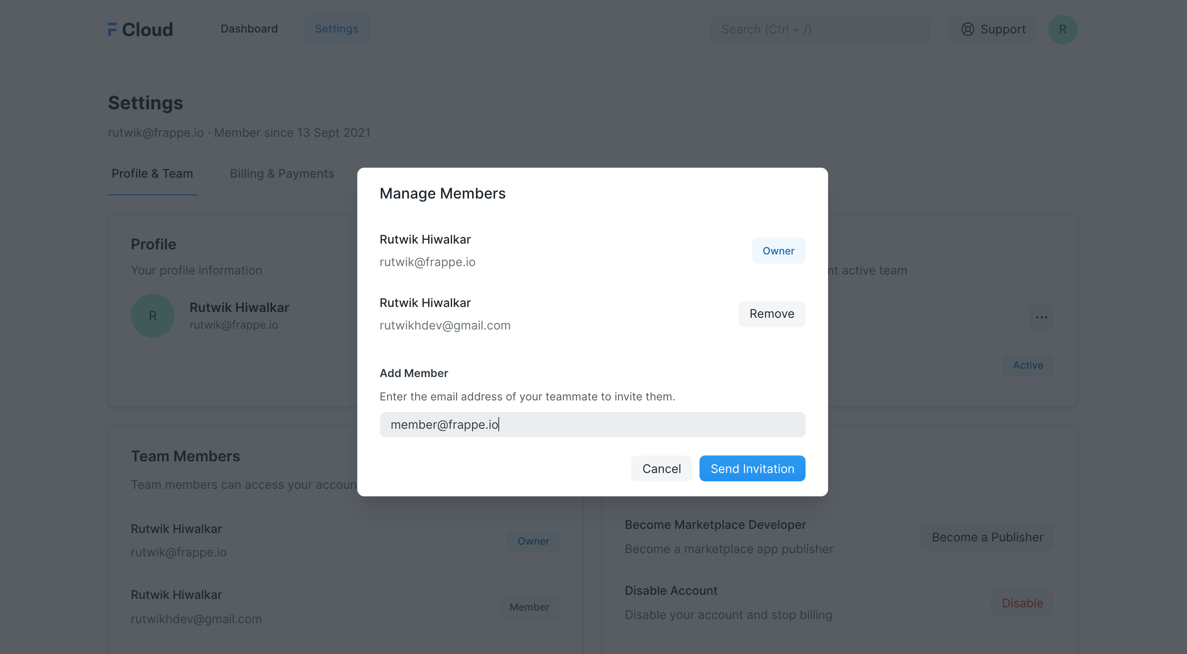The height and width of the screenshot is (654, 1187).
Task: Click the large profile avatar circle
Action: (152, 316)
